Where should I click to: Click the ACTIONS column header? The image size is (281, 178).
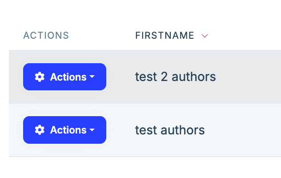(x=46, y=36)
